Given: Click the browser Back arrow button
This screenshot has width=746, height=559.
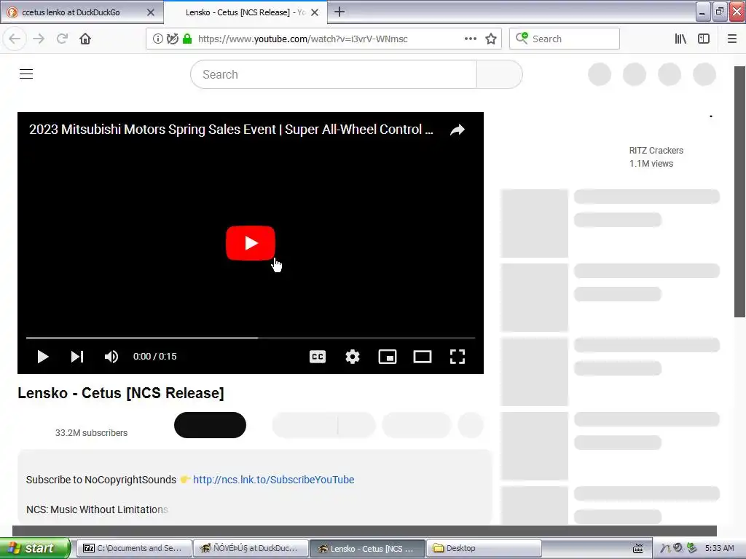Looking at the screenshot, I should tap(15, 39).
